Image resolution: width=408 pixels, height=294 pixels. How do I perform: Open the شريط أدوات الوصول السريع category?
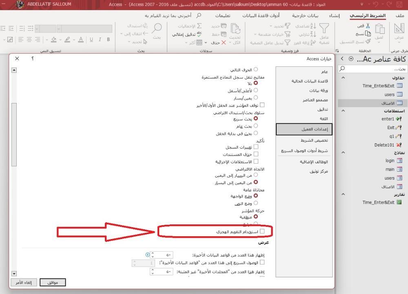[x=304, y=151]
